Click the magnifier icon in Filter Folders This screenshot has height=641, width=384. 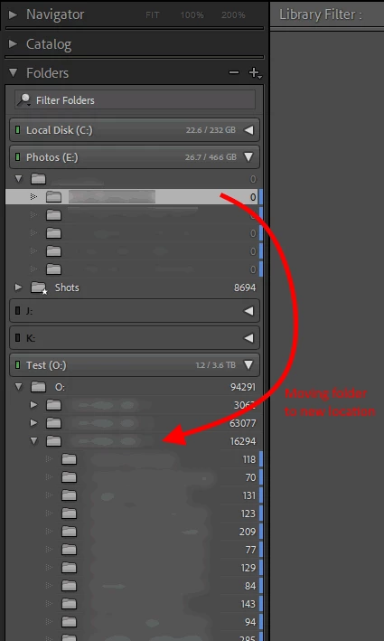pos(24,99)
